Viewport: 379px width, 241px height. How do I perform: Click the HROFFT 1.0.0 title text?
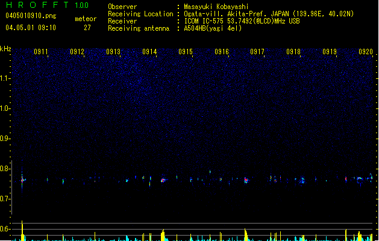pyautogui.click(x=48, y=5)
